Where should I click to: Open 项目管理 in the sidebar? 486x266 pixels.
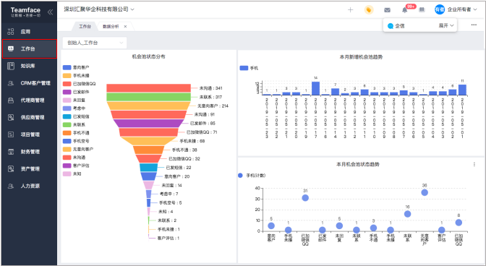(x=29, y=134)
